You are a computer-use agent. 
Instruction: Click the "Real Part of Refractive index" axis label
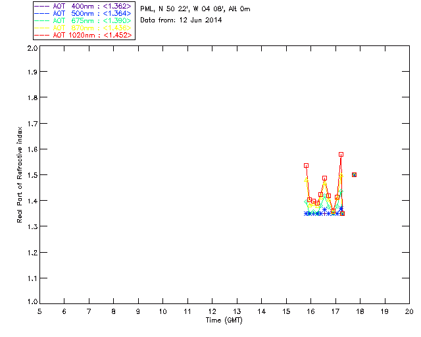[x=19, y=174]
